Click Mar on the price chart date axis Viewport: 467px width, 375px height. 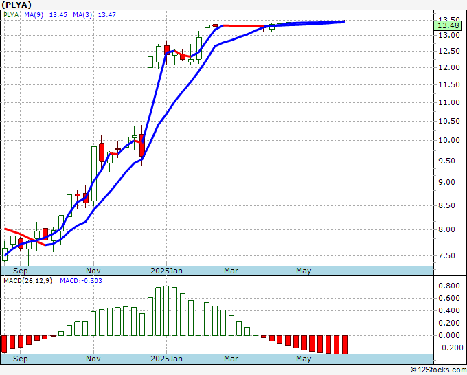[231, 271]
